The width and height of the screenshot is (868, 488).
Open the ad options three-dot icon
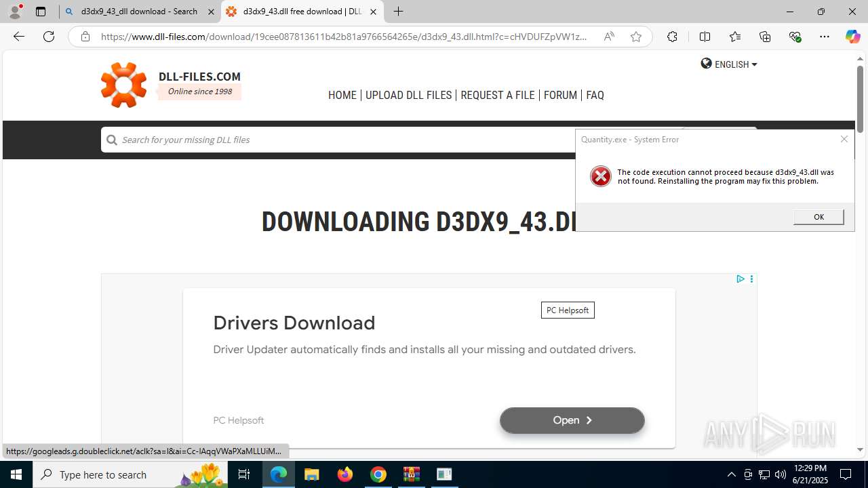(751, 279)
